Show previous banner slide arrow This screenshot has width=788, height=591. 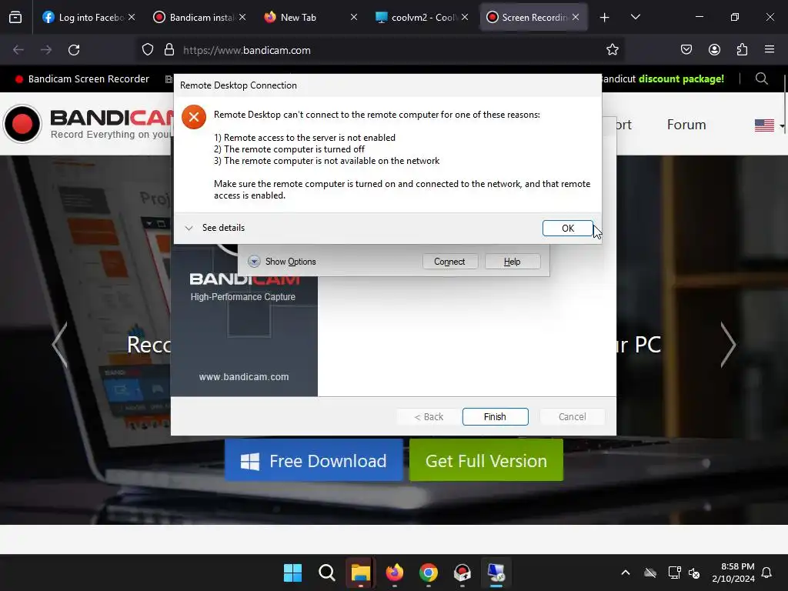coord(60,345)
